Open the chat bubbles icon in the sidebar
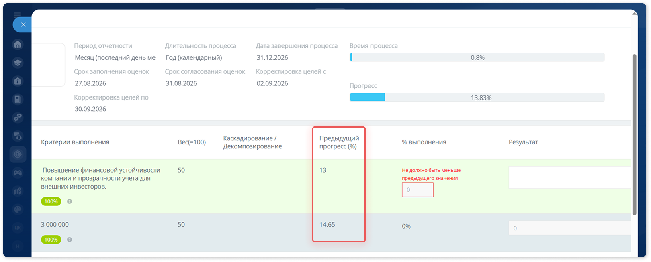Viewport: 651px width, 262px height. click(x=18, y=118)
